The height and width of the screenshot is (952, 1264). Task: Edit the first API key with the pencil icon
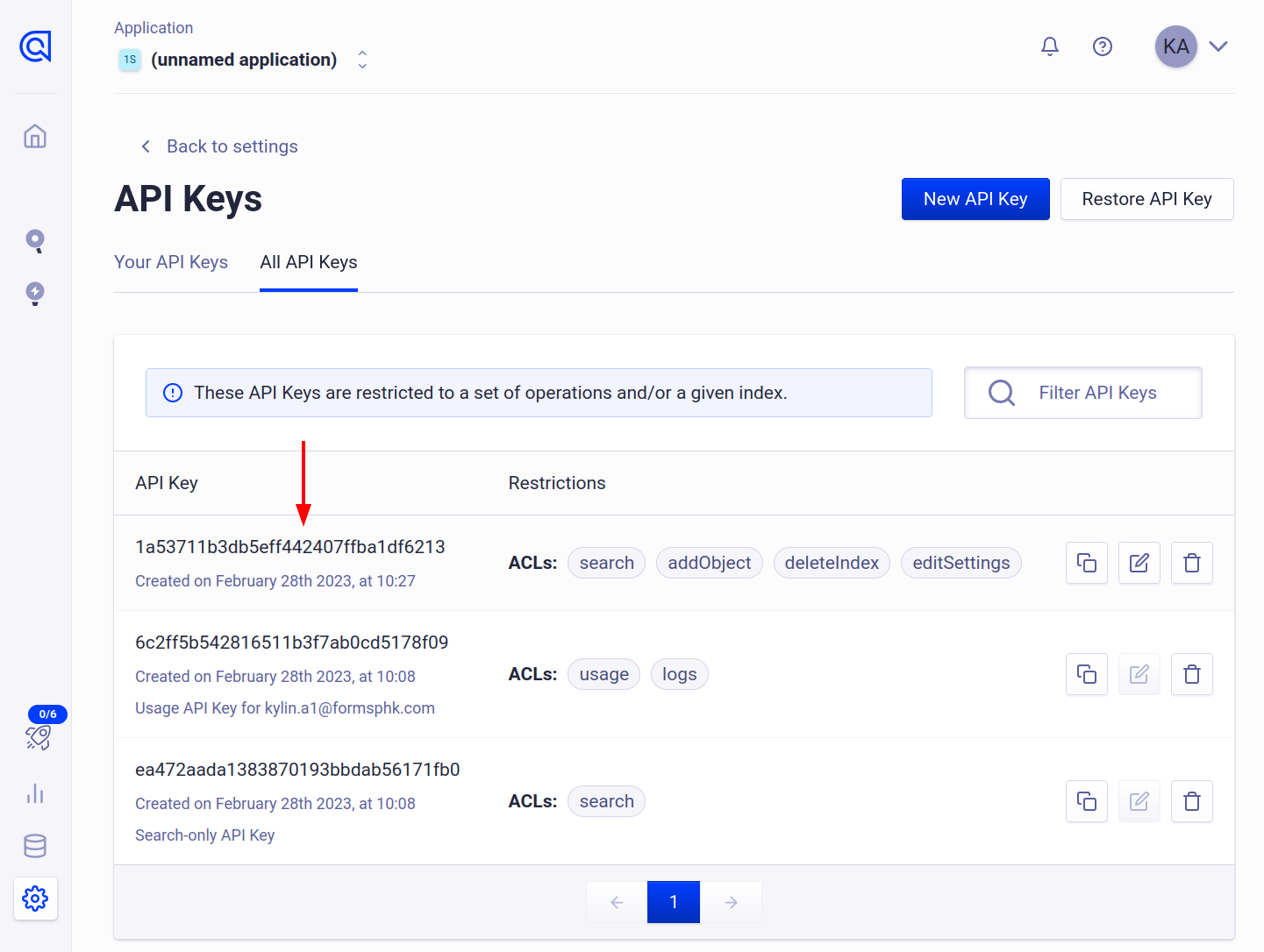[x=1139, y=563]
